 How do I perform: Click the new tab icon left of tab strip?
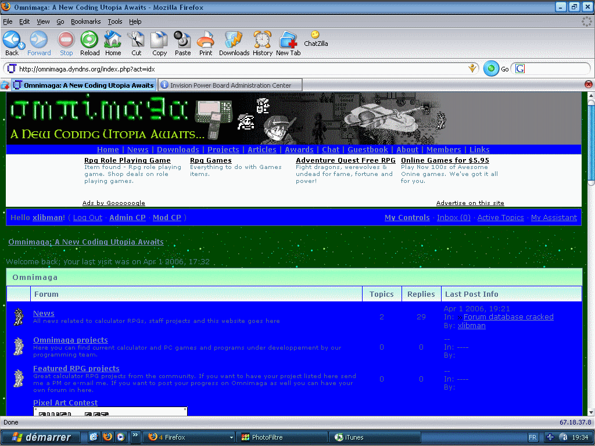(5, 85)
